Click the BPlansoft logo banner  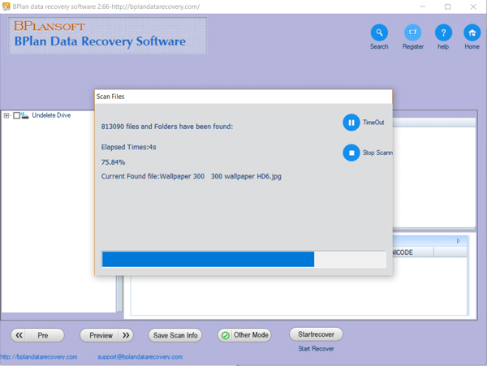click(107, 37)
